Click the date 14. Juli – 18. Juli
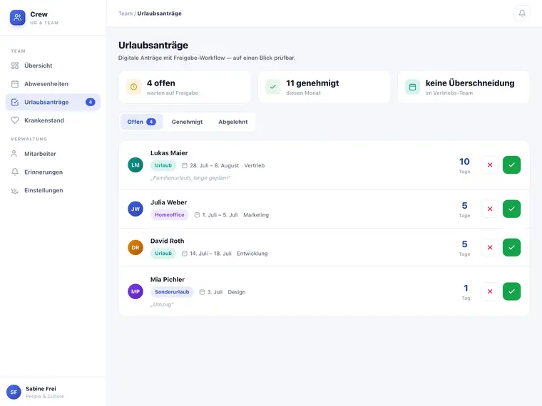This screenshot has width=542, height=406. (210, 254)
